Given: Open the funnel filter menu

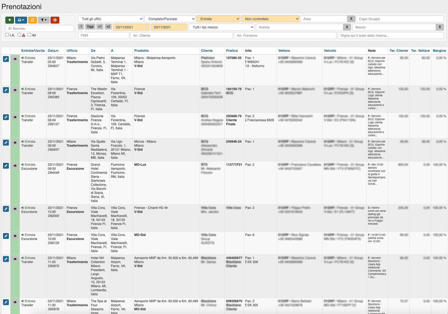Looking at the screenshot, I should [x=44, y=20].
